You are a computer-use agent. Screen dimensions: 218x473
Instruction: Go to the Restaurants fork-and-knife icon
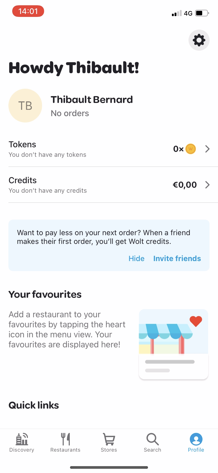(x=65, y=439)
